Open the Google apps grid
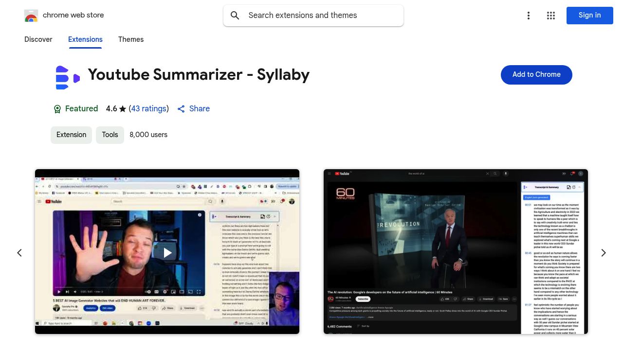Viewport: 623px width, 350px height. click(x=551, y=16)
